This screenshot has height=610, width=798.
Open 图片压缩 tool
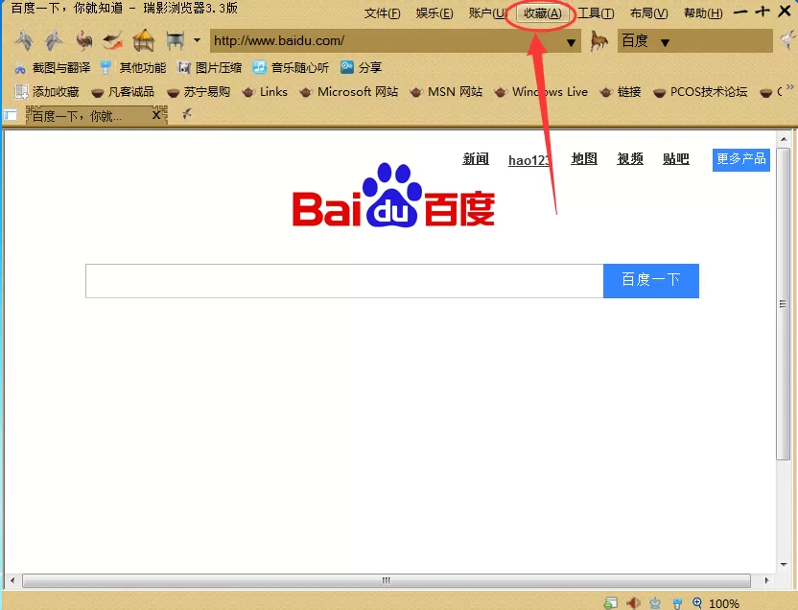point(209,68)
